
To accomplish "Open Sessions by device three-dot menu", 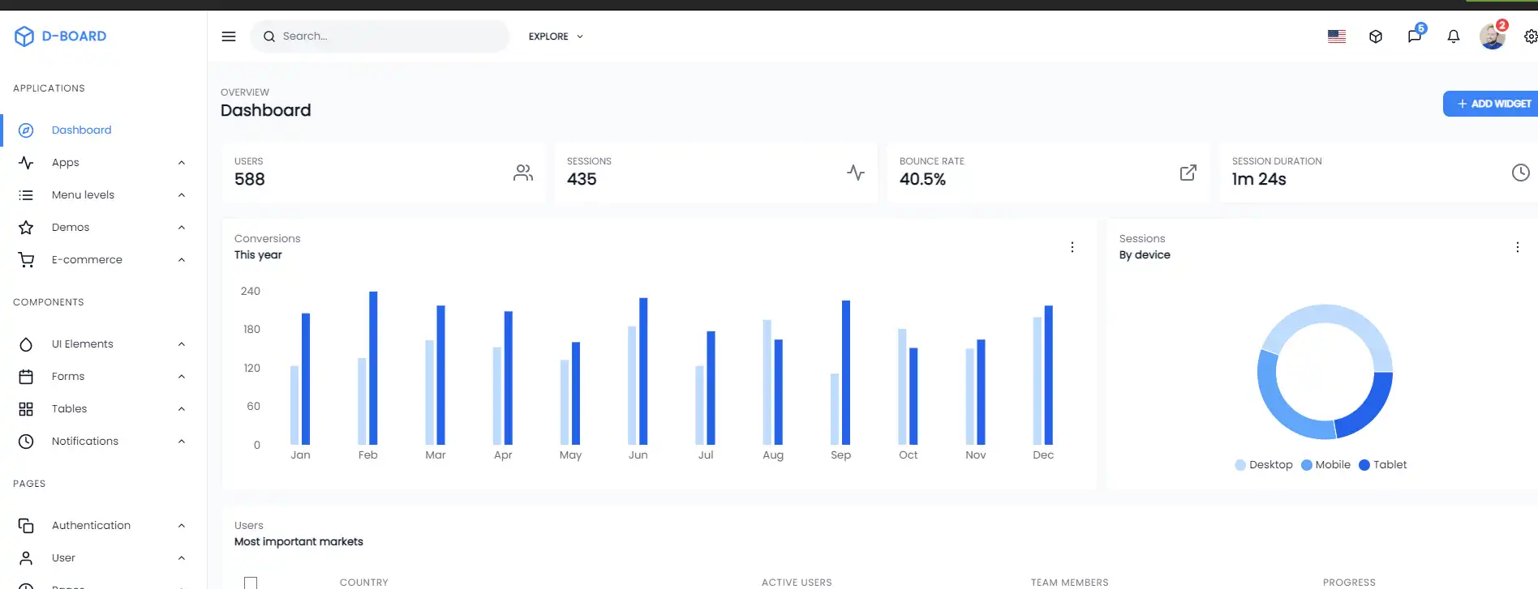I will click(1517, 247).
